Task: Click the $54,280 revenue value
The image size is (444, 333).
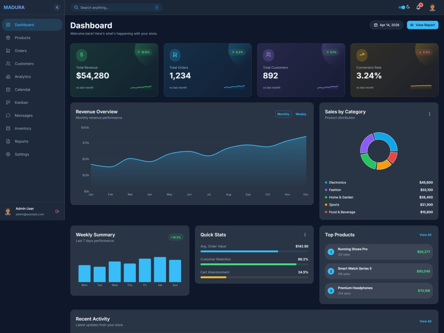Action: click(x=93, y=75)
